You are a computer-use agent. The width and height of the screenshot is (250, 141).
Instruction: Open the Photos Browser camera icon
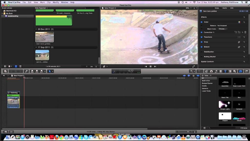point(211,71)
